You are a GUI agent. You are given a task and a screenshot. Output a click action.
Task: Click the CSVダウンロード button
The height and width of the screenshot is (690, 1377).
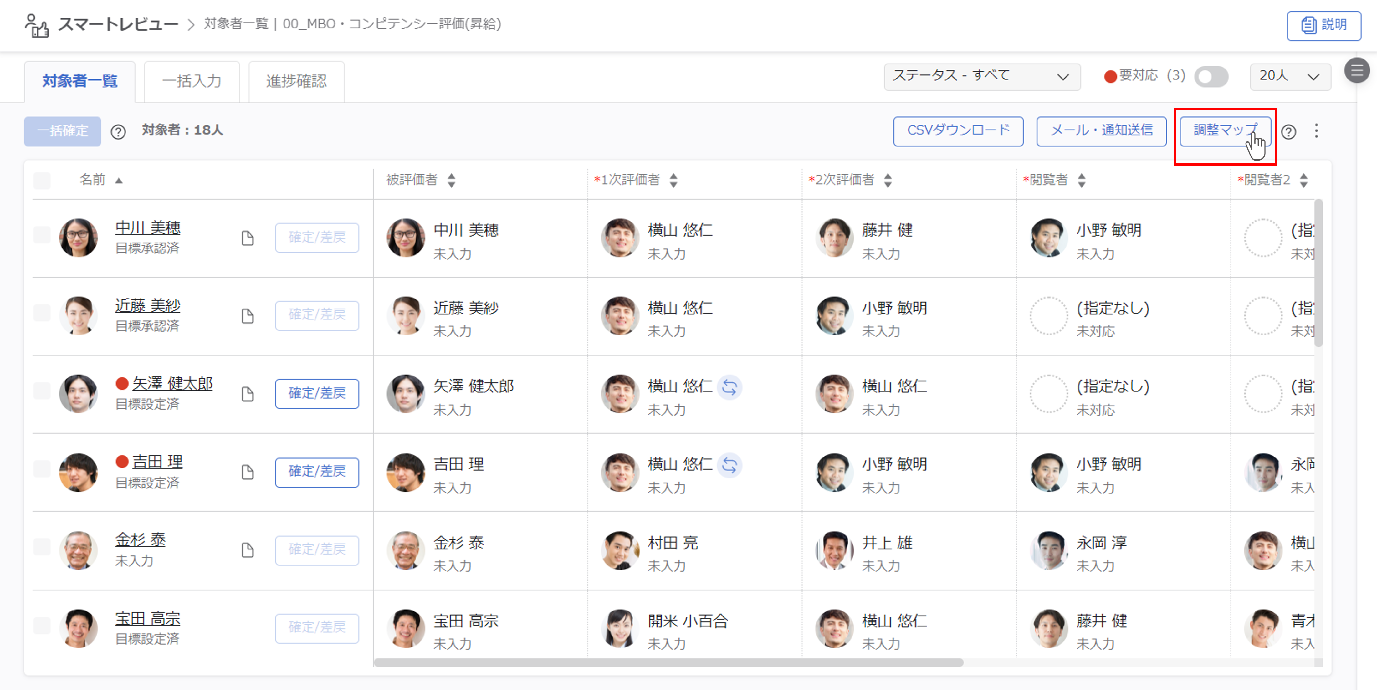958,131
